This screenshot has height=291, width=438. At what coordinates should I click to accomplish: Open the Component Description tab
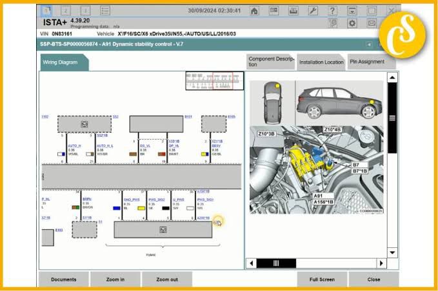(x=271, y=62)
